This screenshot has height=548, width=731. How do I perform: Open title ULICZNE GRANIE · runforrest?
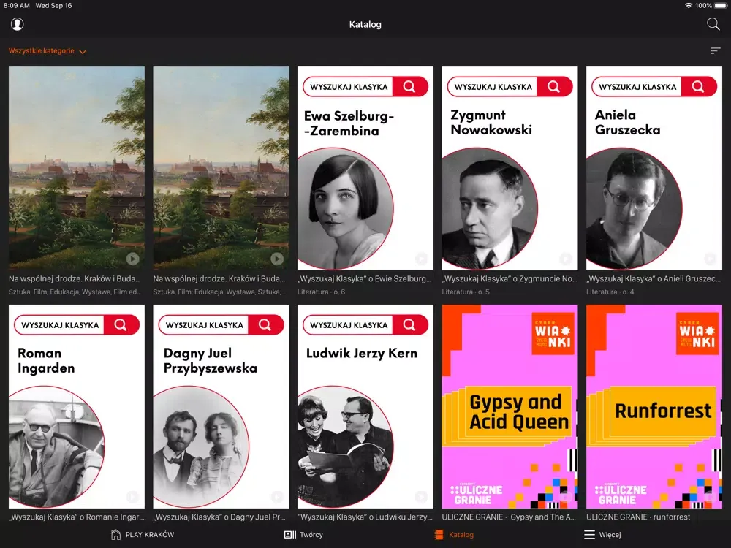[x=637, y=517]
